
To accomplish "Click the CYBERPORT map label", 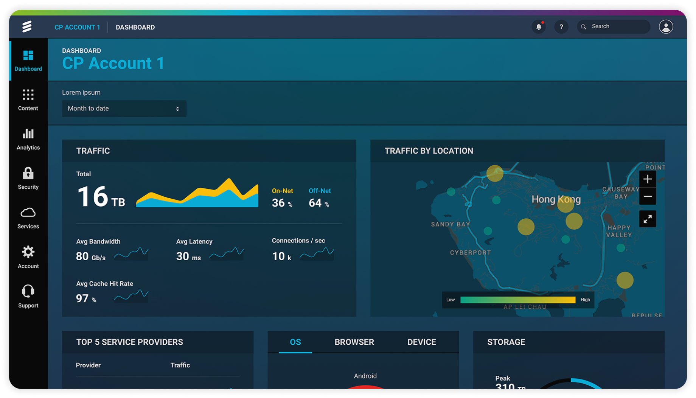I will [470, 253].
